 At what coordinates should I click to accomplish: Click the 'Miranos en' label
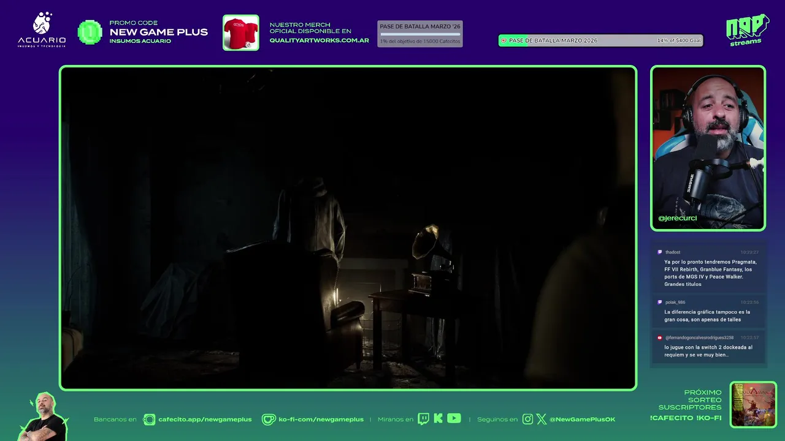pyautogui.click(x=396, y=420)
